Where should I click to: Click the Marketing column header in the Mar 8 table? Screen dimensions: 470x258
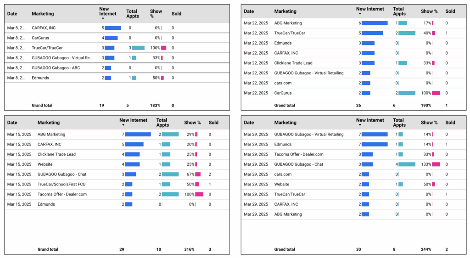click(x=43, y=14)
